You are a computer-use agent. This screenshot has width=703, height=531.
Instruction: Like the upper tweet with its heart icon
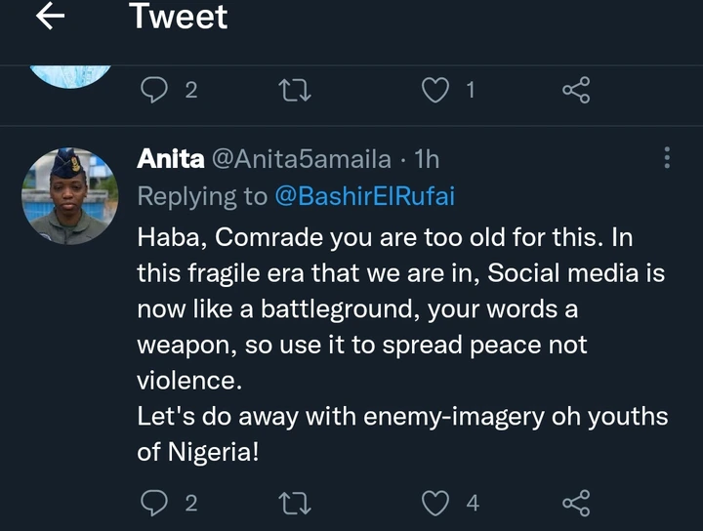[434, 91]
